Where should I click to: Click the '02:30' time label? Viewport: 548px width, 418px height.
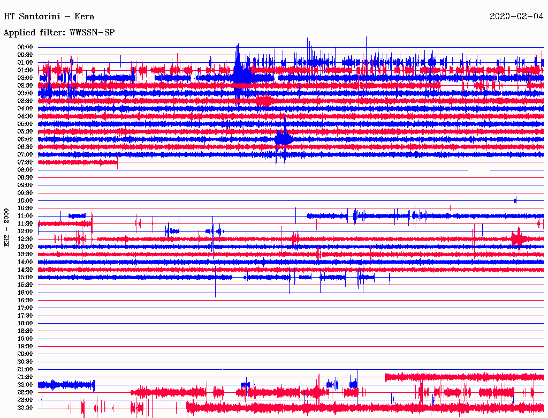[25, 86]
